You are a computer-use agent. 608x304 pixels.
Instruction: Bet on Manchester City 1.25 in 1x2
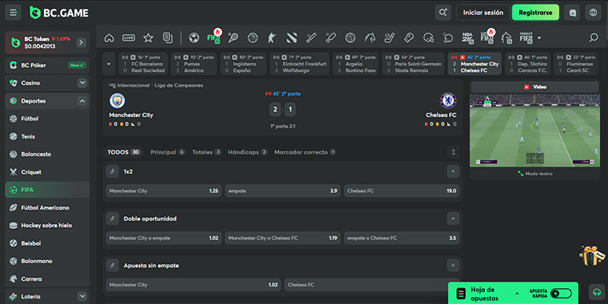(163, 191)
